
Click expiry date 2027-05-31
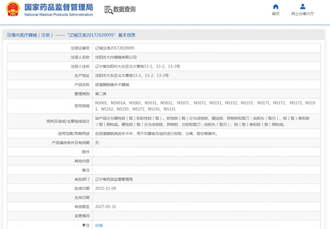[106, 207]
